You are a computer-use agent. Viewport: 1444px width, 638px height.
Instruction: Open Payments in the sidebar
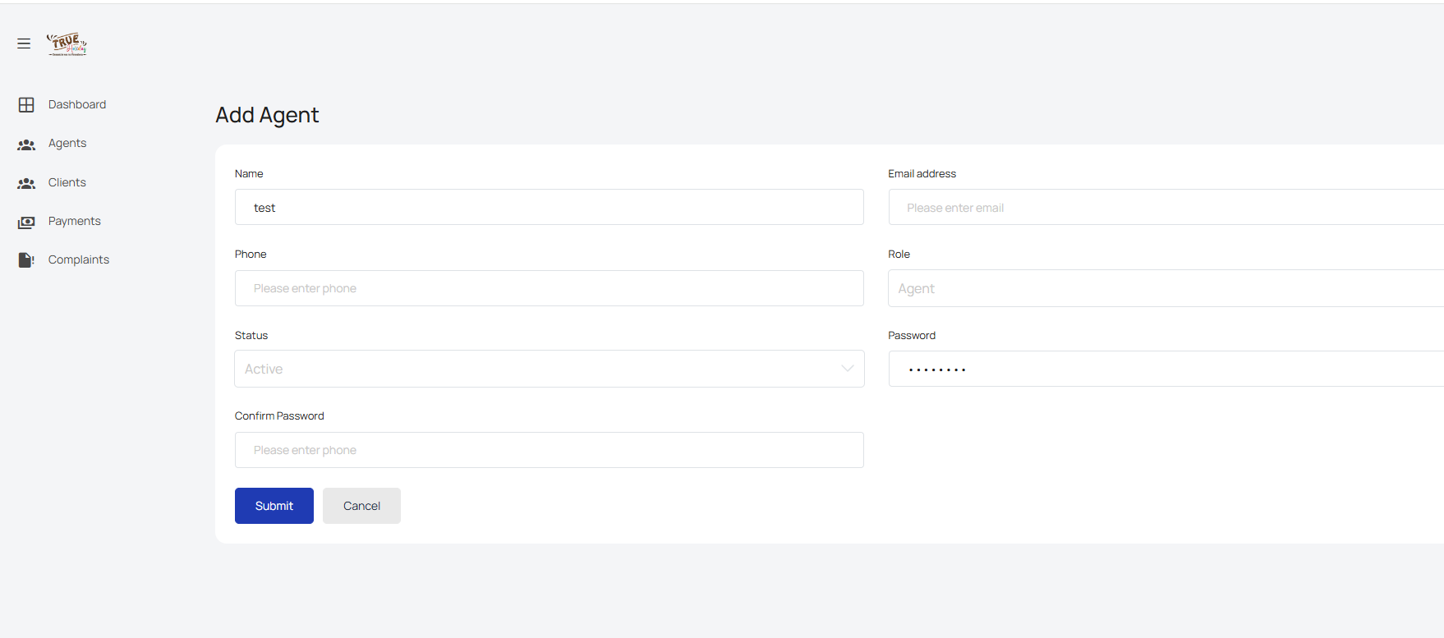(x=74, y=221)
